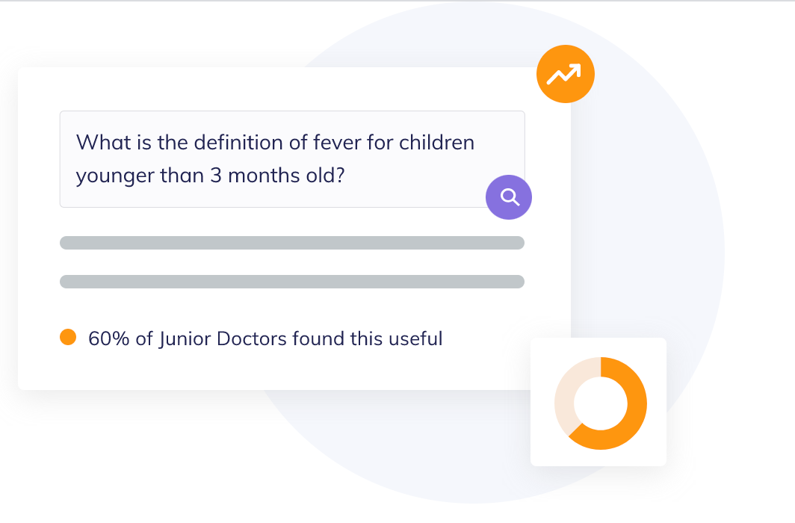Click the white card containing the donut chart
Viewport: 795px width, 523px height.
tap(598, 402)
